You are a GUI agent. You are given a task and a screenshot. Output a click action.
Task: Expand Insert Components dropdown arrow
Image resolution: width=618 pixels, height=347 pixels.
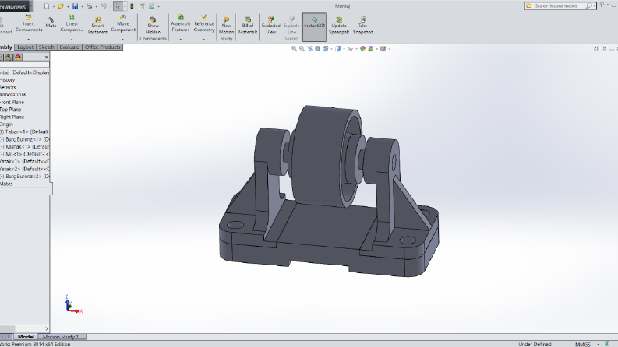[28, 39]
